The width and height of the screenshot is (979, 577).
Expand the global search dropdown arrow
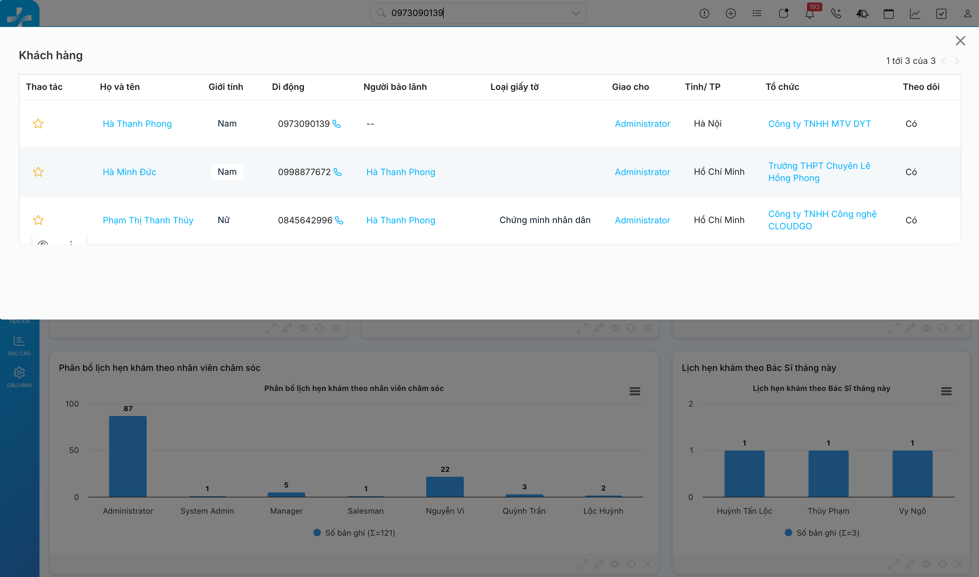pos(576,13)
